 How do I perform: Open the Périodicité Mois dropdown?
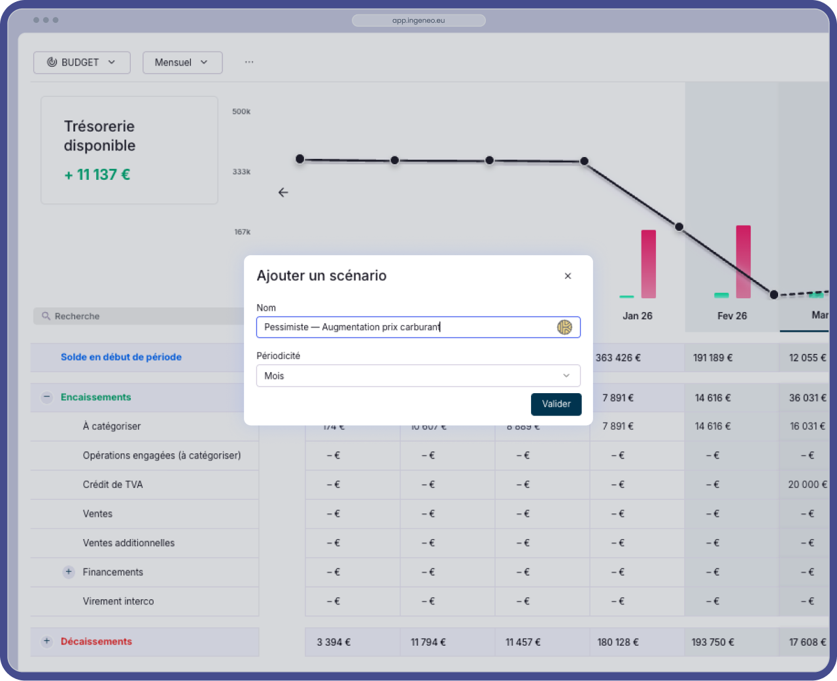point(418,375)
